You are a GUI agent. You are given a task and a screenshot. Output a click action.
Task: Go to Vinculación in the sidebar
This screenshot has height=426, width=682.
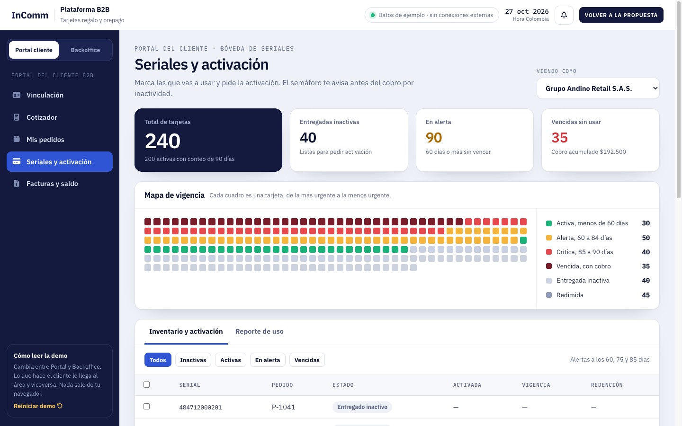tap(60, 95)
